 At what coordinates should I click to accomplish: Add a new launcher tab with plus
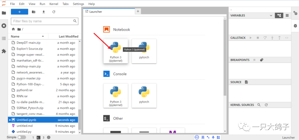tap(138, 11)
